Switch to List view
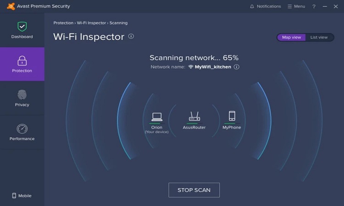This screenshot has height=206, width=344. pyautogui.click(x=319, y=37)
